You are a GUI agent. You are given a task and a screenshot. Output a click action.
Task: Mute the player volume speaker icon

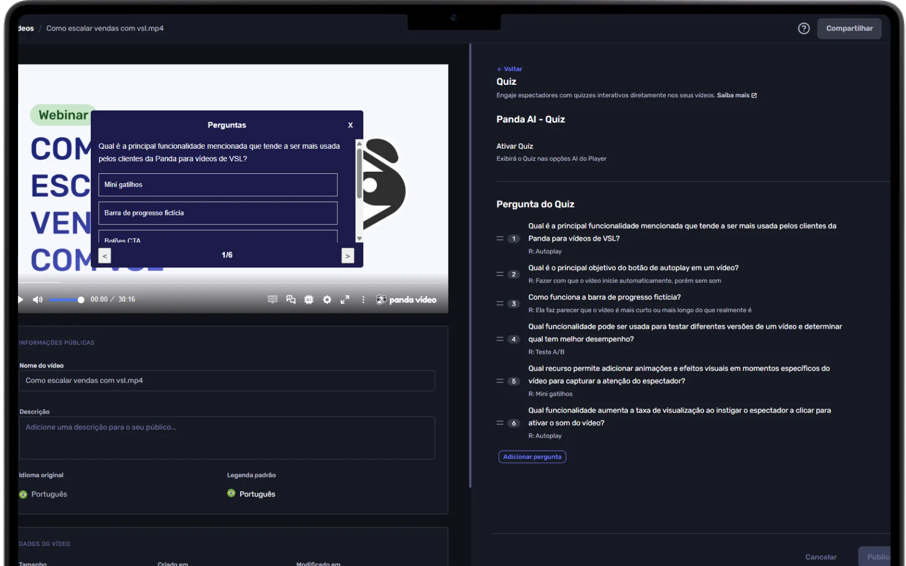pyautogui.click(x=38, y=300)
